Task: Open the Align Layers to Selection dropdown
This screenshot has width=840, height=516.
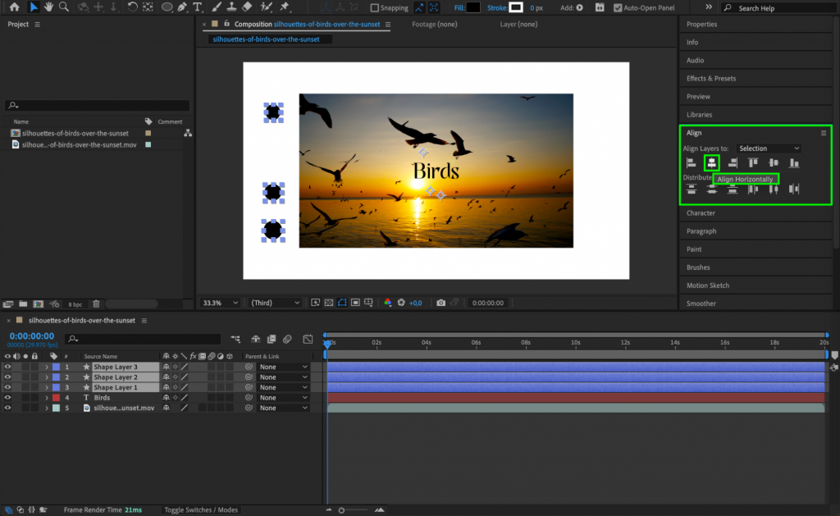Action: (768, 148)
